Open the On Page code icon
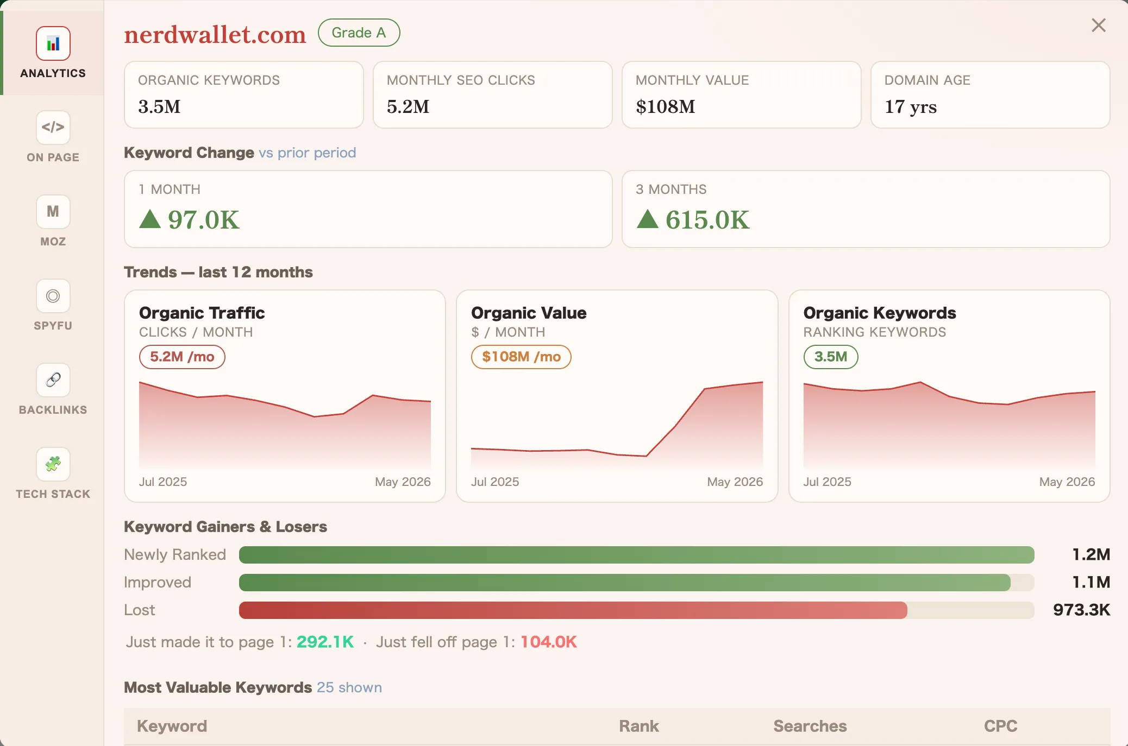This screenshot has height=746, width=1128. pyautogui.click(x=53, y=128)
